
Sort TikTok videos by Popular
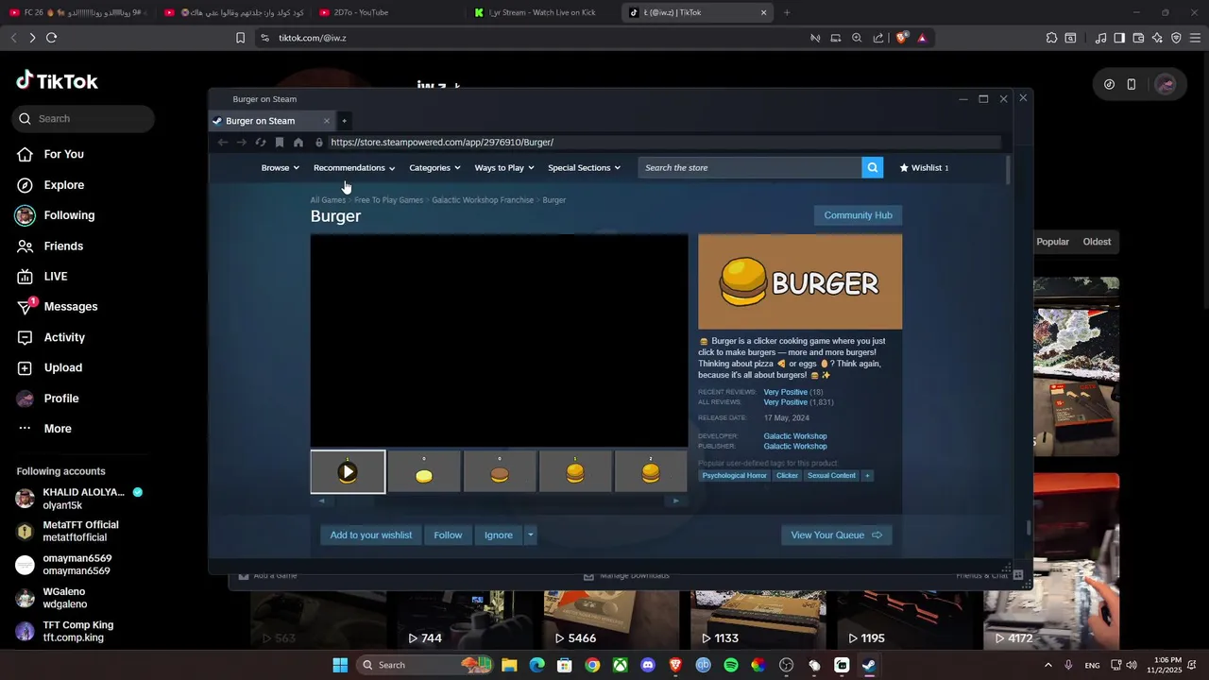pyautogui.click(x=1052, y=242)
